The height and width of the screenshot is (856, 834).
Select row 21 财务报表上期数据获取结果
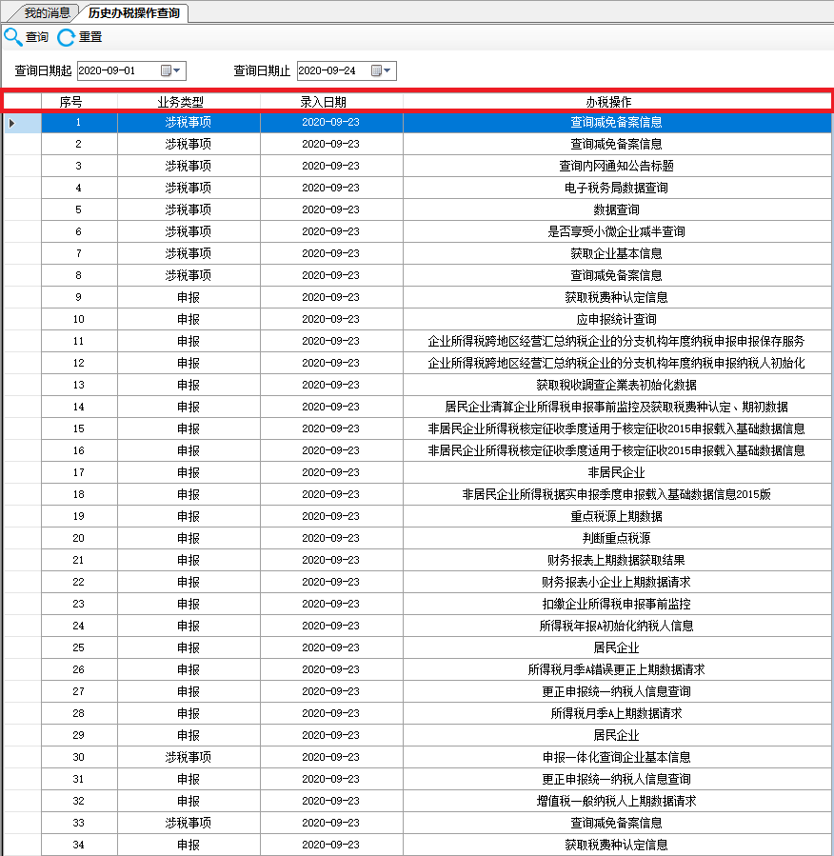click(617, 560)
